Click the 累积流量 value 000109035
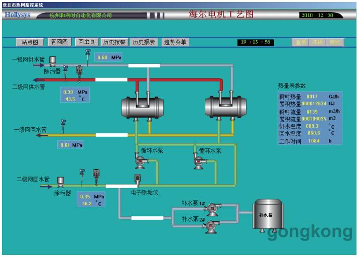Screen dimensions: 359x257 pyautogui.click(x=314, y=119)
